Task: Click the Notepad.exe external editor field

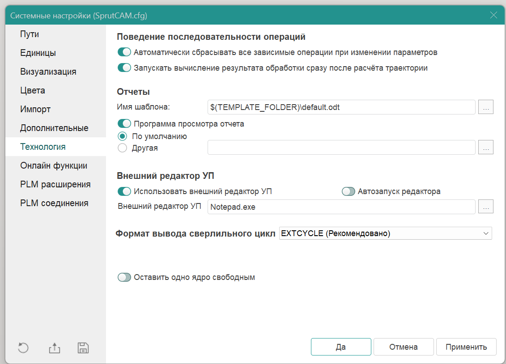Action: tap(341, 207)
